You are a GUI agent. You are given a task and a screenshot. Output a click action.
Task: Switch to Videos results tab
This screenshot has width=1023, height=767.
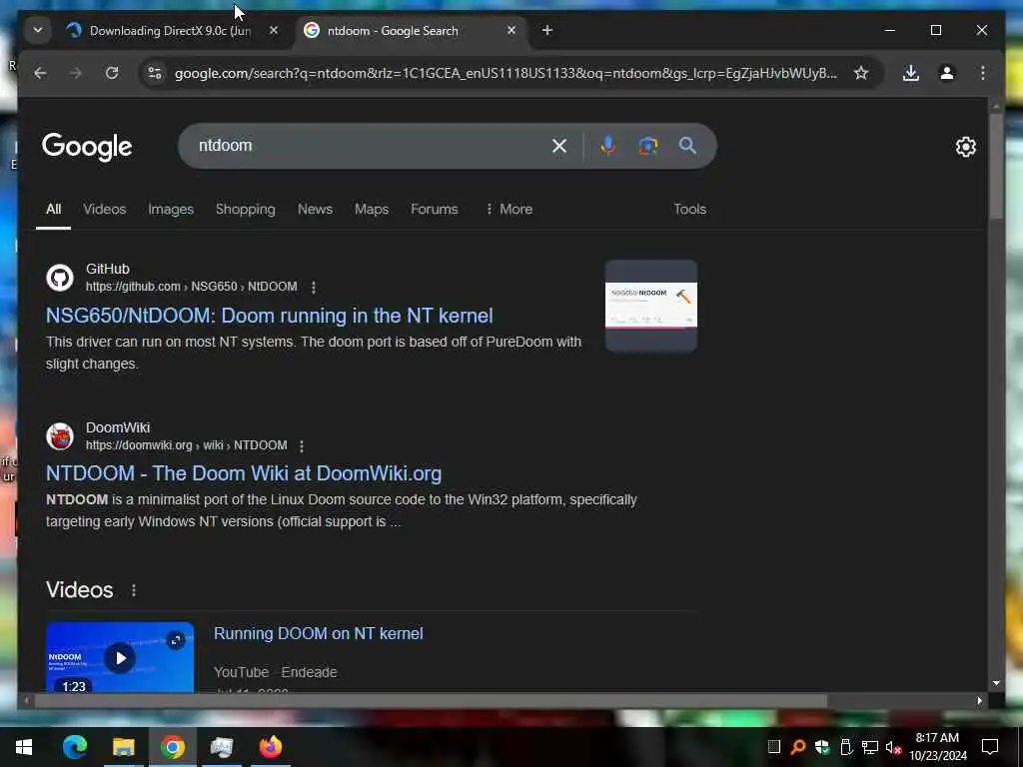(104, 210)
